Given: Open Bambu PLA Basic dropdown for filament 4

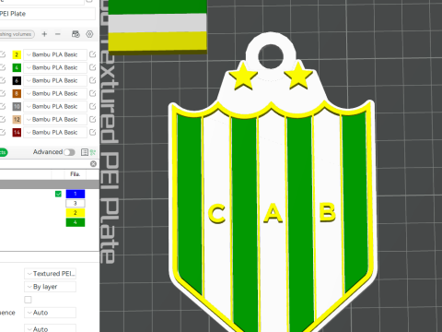Looking at the screenshot, I should tap(55, 67).
